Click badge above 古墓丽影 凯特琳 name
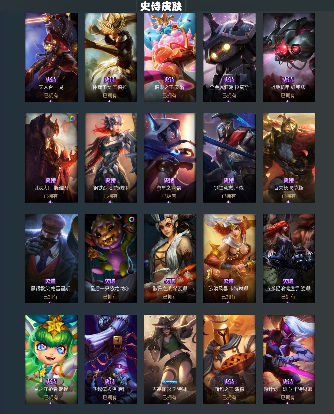Image resolution: width=334 pixels, height=414 pixels. coord(169,382)
